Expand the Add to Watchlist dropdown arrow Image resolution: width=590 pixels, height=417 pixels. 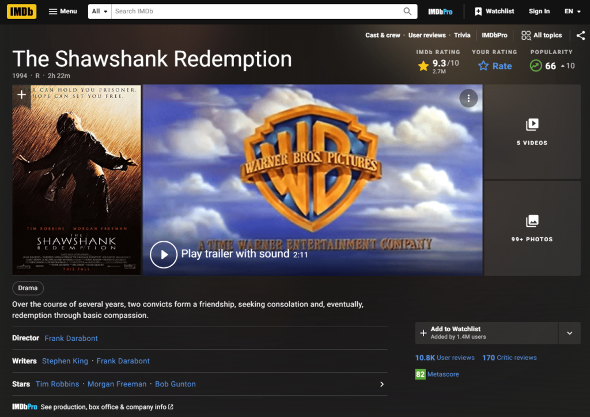click(569, 333)
